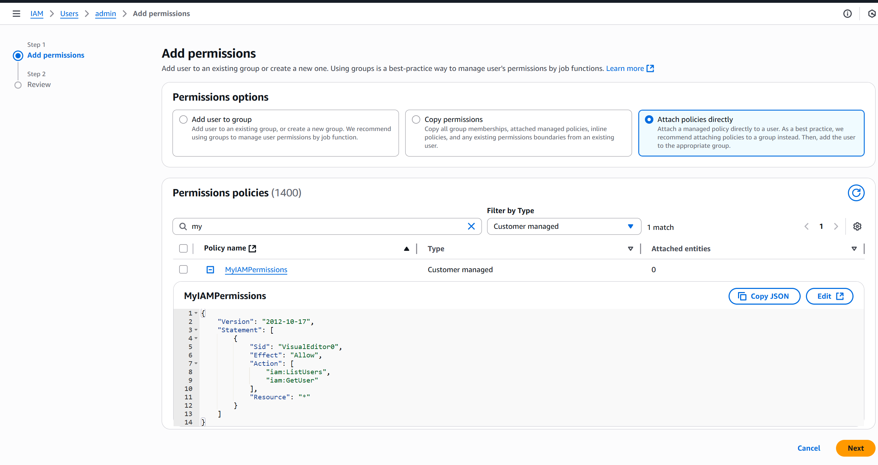The height and width of the screenshot is (465, 878).
Task: Select the Add user to group option
Action: [x=183, y=119]
